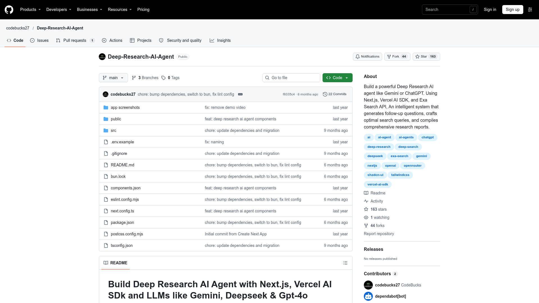Image resolution: width=539 pixels, height=303 pixels.
Task: Star the repository
Action: [426, 57]
